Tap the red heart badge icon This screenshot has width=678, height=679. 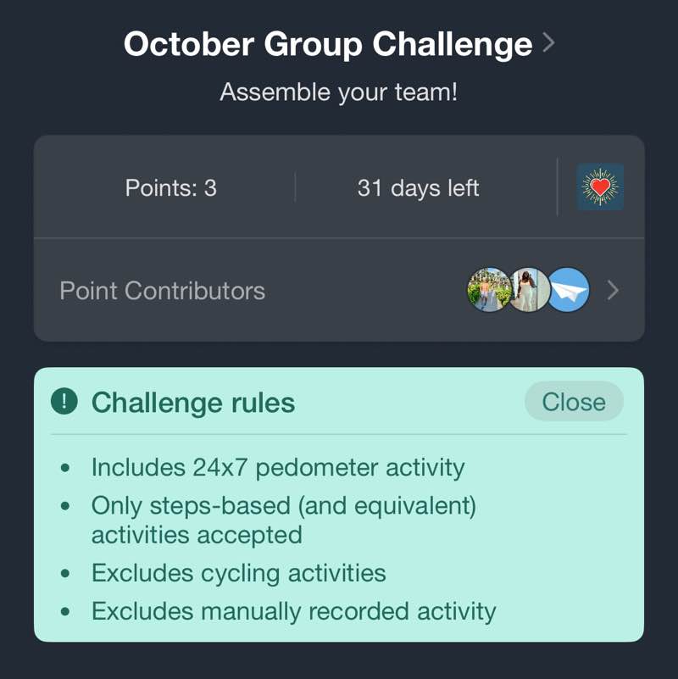[x=600, y=186]
